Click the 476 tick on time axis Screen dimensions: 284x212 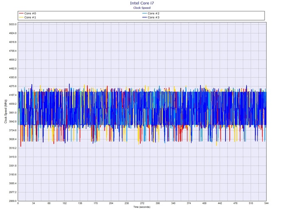pos(235,203)
